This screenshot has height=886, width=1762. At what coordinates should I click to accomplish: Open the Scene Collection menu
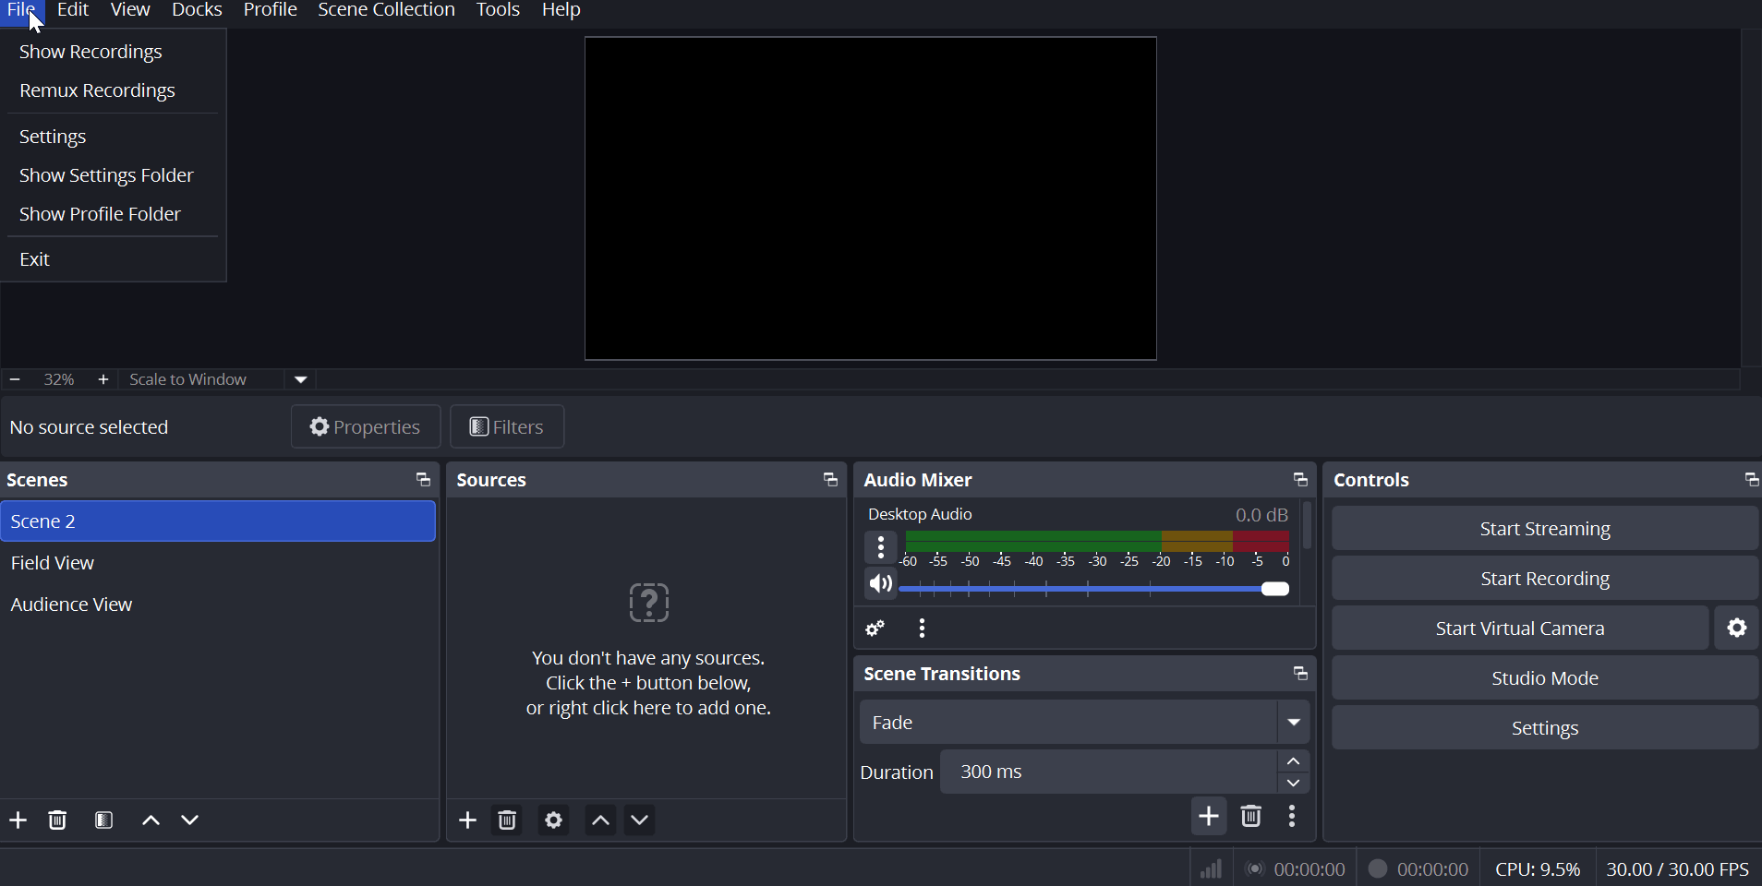tap(386, 11)
